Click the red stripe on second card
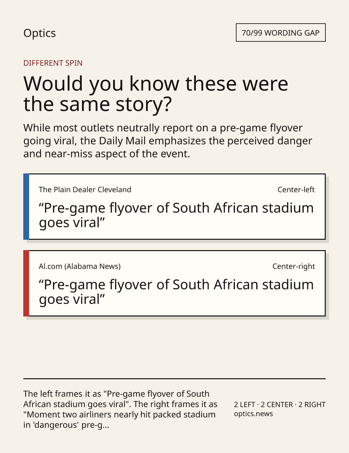This screenshot has height=453, width=349. (26, 283)
